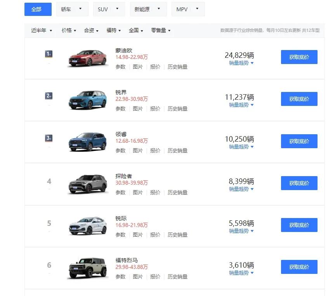Image resolution: width=328 pixels, height=296 pixels.
Task: View 历史销量 for 探险者
Action: (177, 192)
